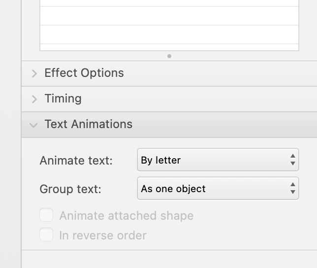Click the arrows on As one object popup
The height and width of the screenshot is (268, 317).
coord(293,188)
